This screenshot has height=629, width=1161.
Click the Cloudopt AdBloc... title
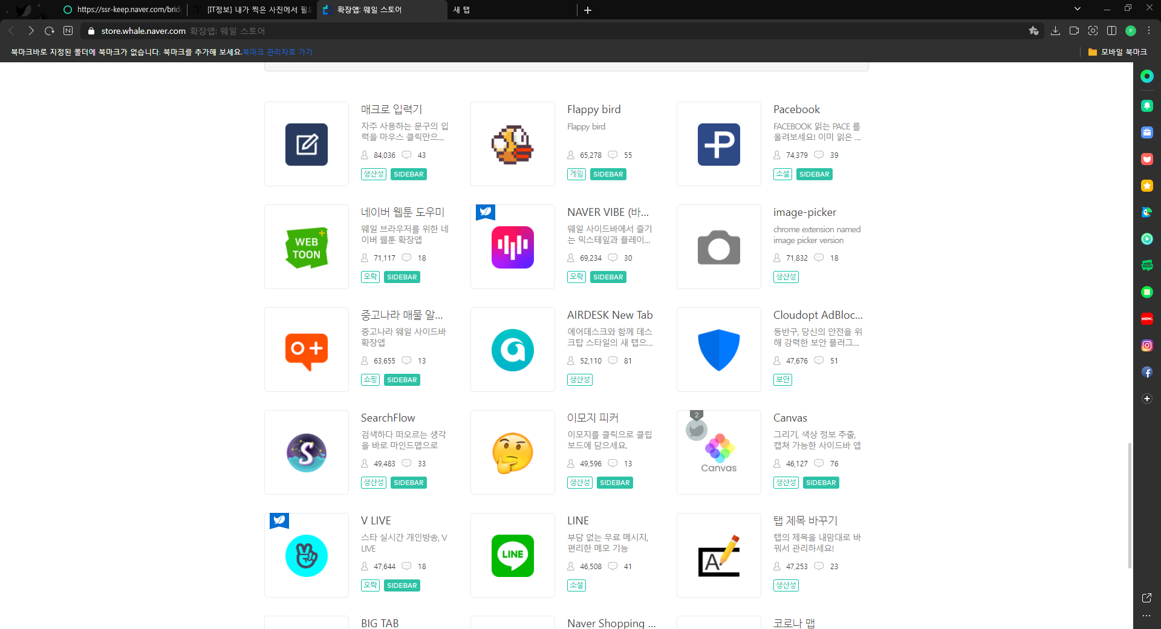click(x=818, y=315)
